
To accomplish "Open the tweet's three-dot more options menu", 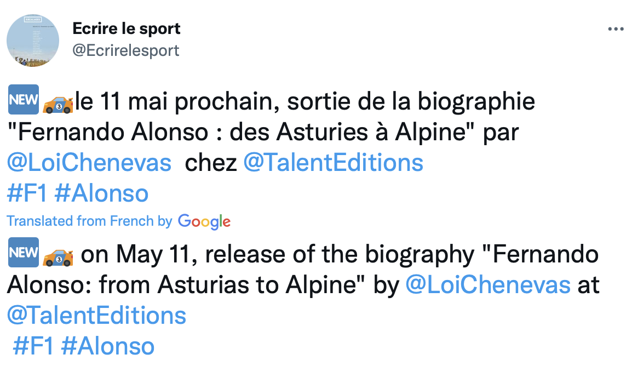I will coord(616,29).
